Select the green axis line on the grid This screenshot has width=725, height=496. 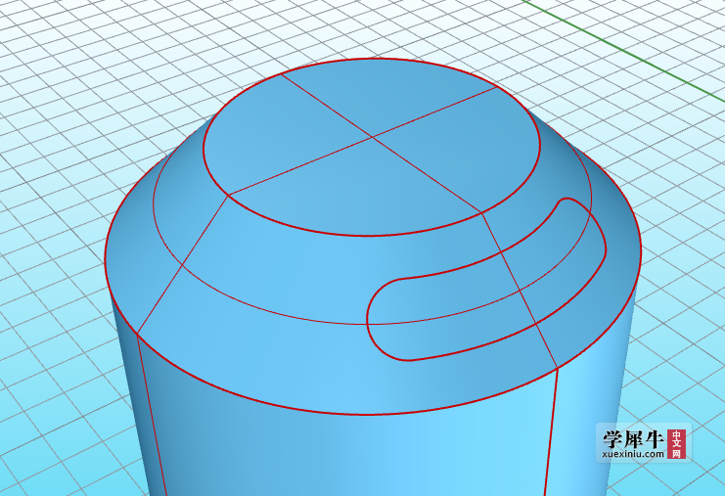[624, 51]
